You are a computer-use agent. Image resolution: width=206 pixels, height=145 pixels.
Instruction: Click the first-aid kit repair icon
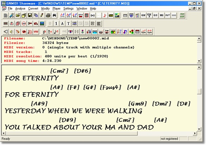pyautogui.click(x=12, y=24)
